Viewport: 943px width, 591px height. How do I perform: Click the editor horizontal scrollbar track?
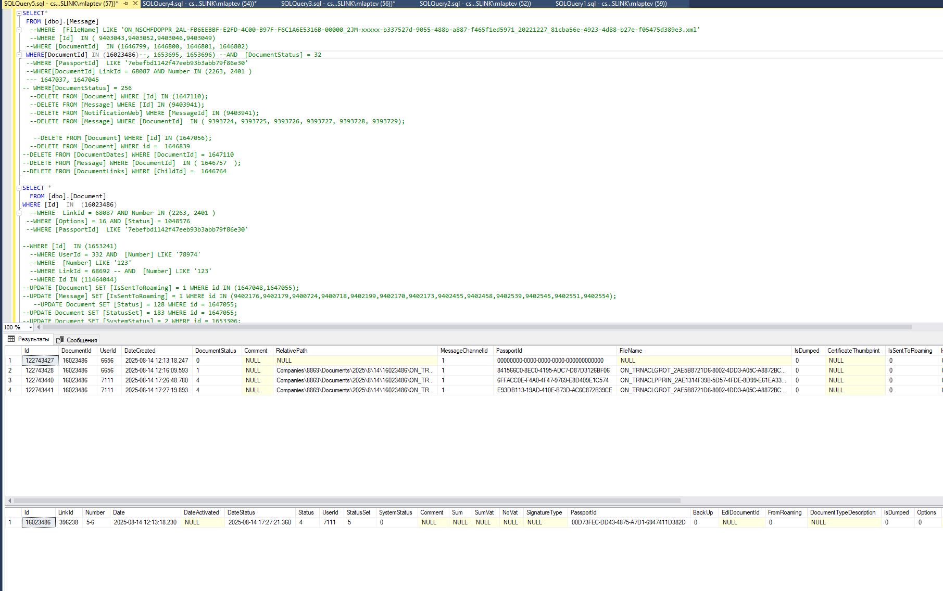pos(476,327)
